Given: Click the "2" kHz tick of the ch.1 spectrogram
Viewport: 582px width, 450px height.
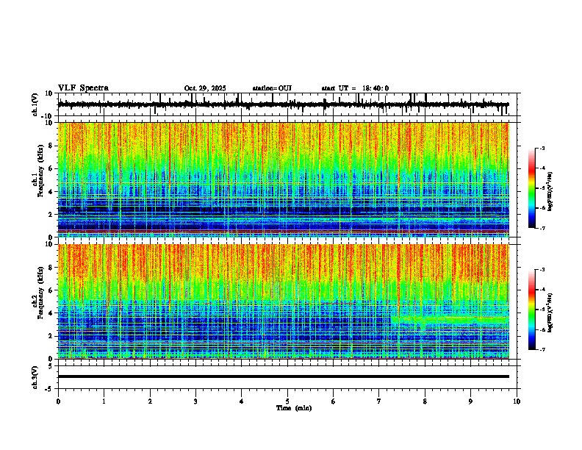Looking at the screenshot, I should [x=51, y=215].
